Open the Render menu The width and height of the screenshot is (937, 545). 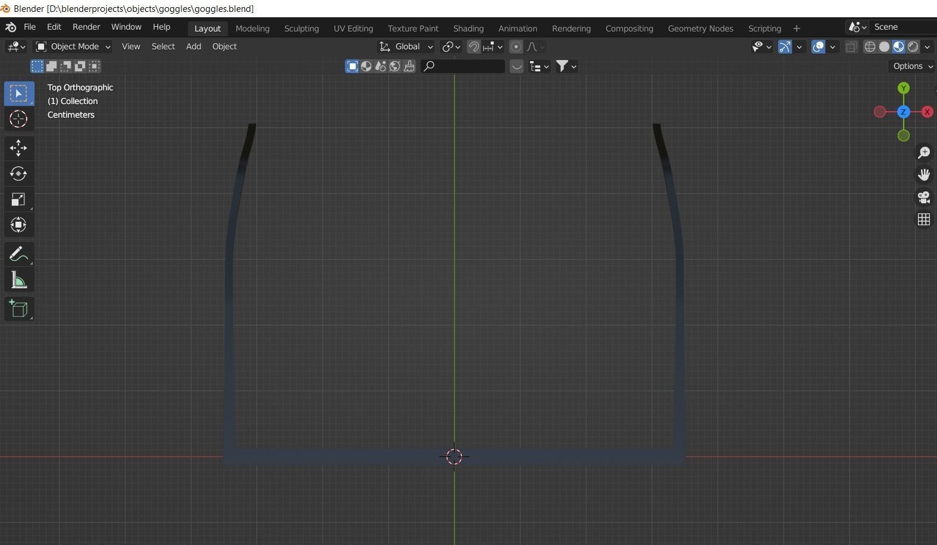click(86, 27)
